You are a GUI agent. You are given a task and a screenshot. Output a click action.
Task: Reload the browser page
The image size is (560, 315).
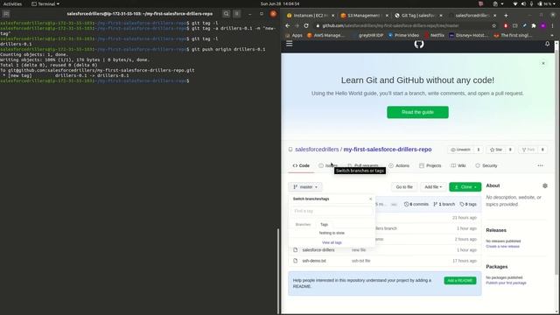point(306,25)
